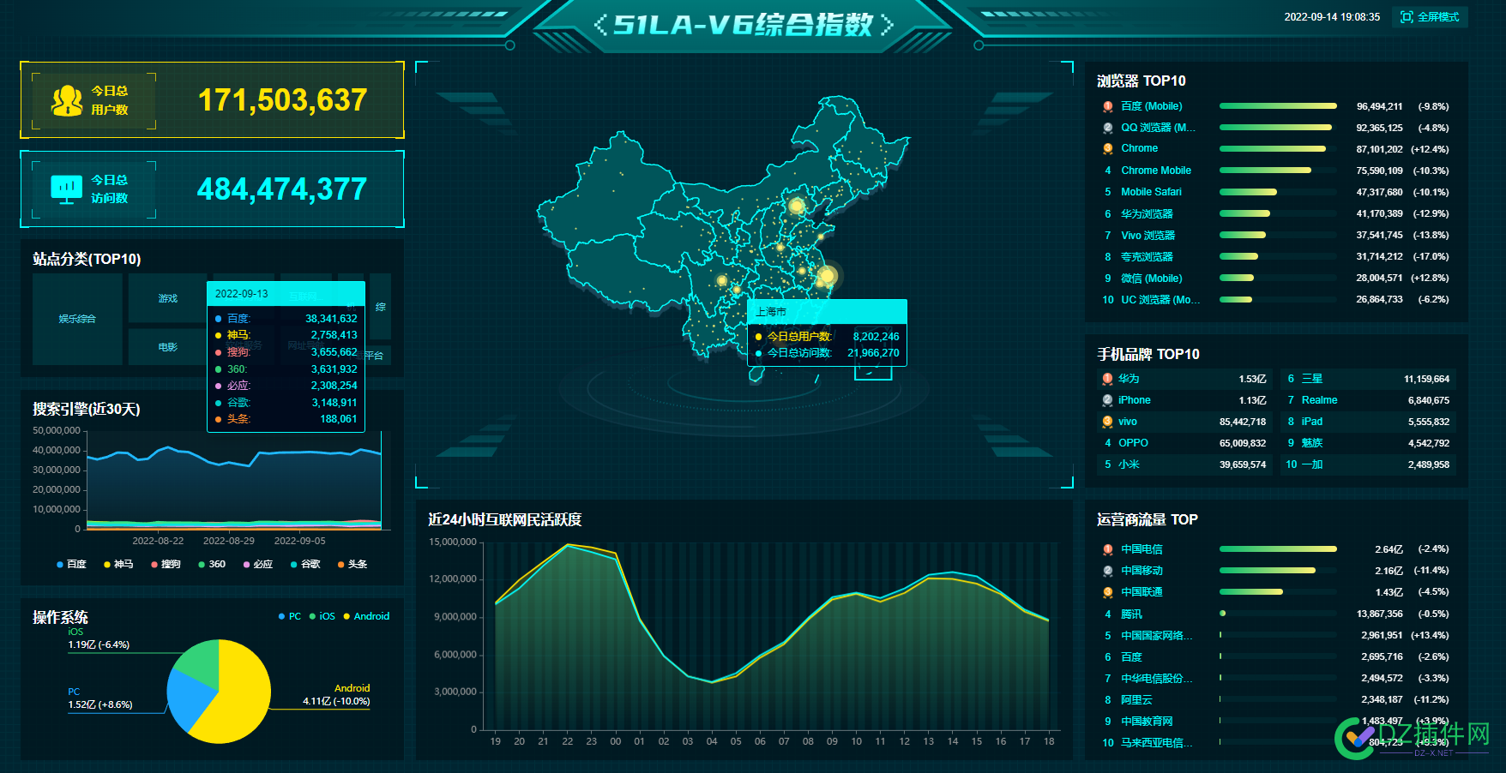Open the 华为浏览器 row
Viewport: 1506px width, 773px height.
pyautogui.click(x=1276, y=213)
